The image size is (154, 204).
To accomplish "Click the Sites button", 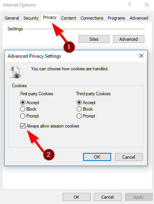I will click(94, 39).
